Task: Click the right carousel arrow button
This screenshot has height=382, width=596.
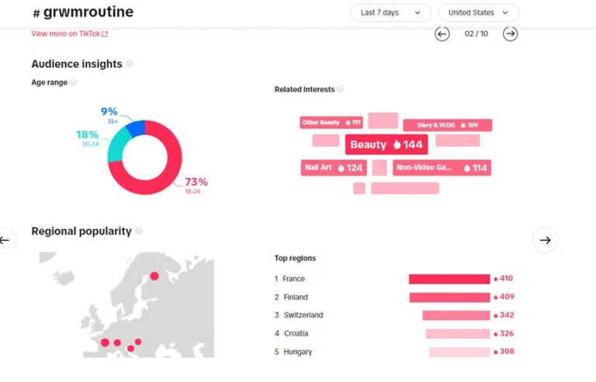Action: click(x=545, y=240)
